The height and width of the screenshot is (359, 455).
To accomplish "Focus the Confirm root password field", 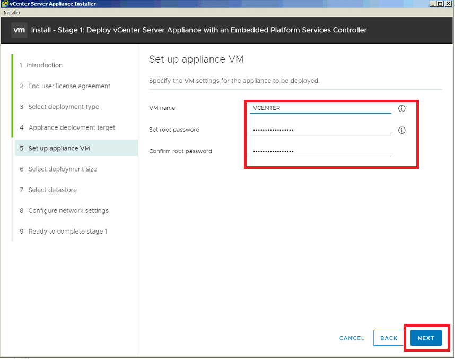I will click(x=320, y=152).
